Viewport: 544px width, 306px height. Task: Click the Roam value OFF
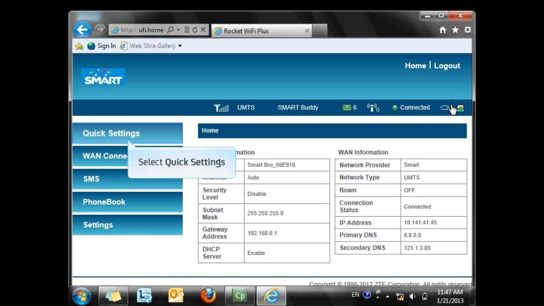pos(409,190)
